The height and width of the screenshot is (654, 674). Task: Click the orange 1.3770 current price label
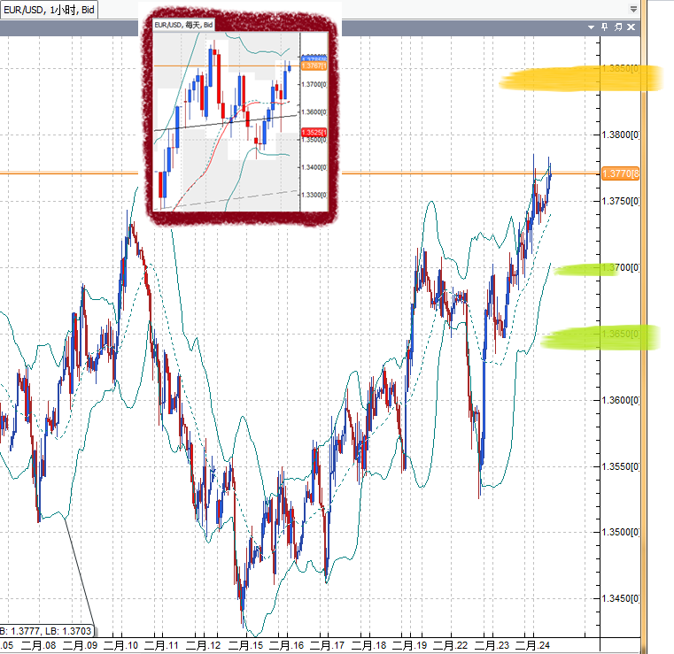pos(620,173)
